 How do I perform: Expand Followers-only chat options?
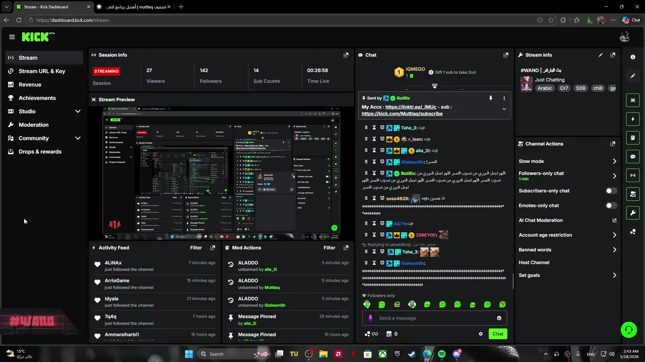pyautogui.click(x=614, y=176)
